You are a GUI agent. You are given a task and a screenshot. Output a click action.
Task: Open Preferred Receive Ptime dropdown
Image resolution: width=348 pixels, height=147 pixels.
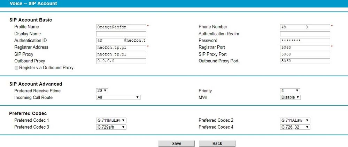tap(102, 91)
